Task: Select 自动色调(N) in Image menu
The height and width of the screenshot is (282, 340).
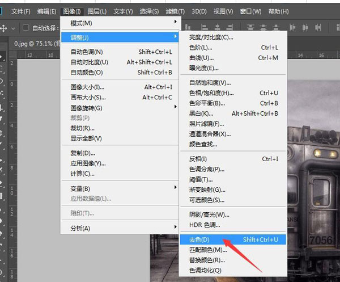Action: point(120,52)
